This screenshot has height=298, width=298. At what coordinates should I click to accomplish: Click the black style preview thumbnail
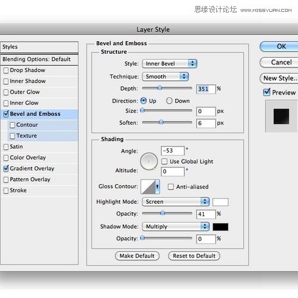tap(281, 116)
